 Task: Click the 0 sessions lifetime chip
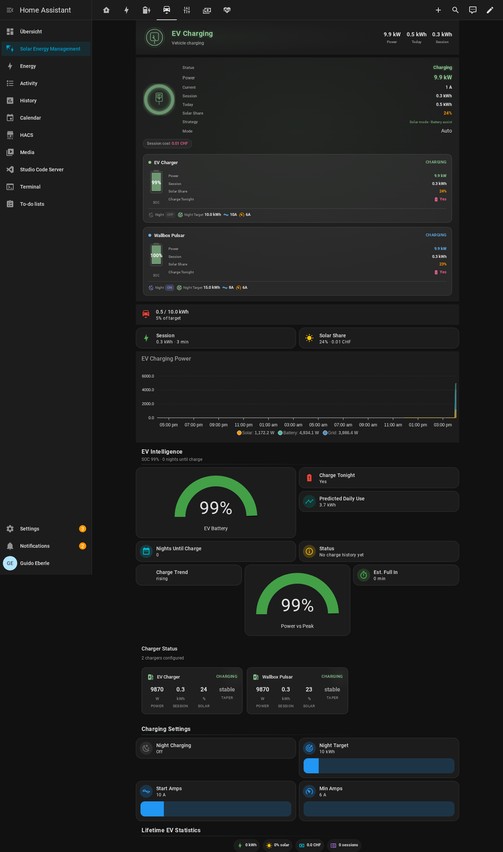coord(344,845)
